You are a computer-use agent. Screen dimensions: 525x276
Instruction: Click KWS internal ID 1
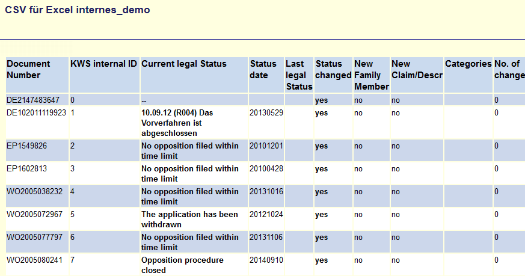pyautogui.click(x=72, y=112)
